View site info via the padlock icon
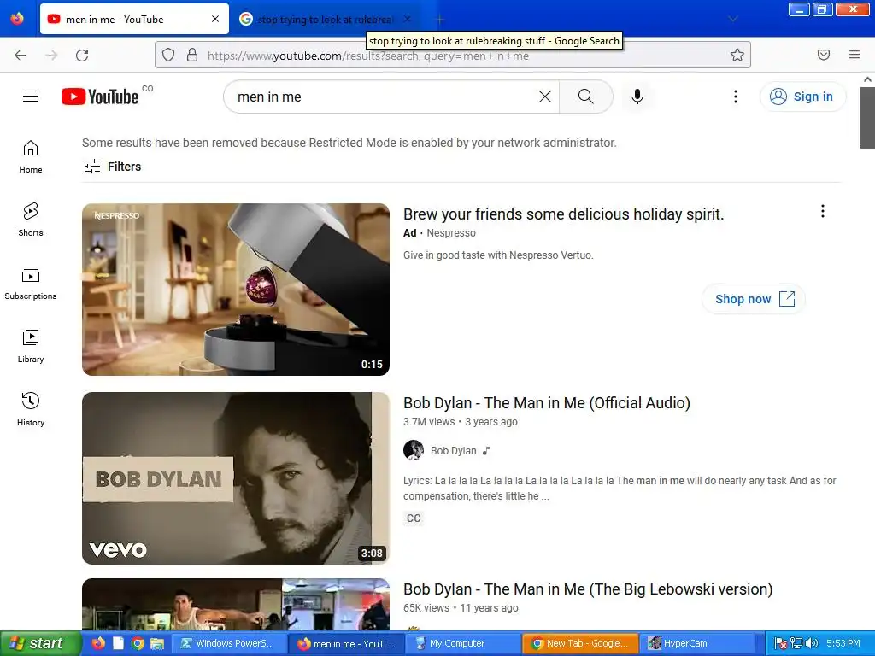The height and width of the screenshot is (656, 875). click(192, 55)
